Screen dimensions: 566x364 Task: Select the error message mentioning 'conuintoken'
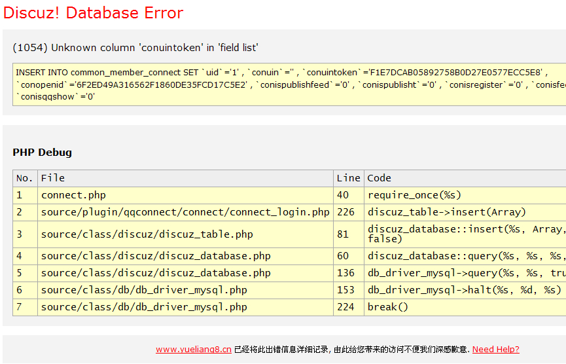(135, 48)
